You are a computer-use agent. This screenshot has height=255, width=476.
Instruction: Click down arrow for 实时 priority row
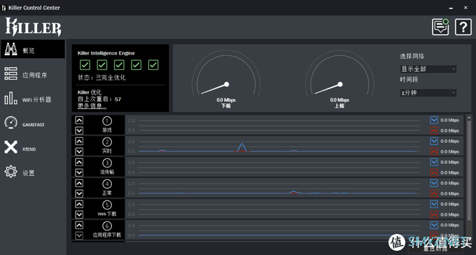pos(79,151)
